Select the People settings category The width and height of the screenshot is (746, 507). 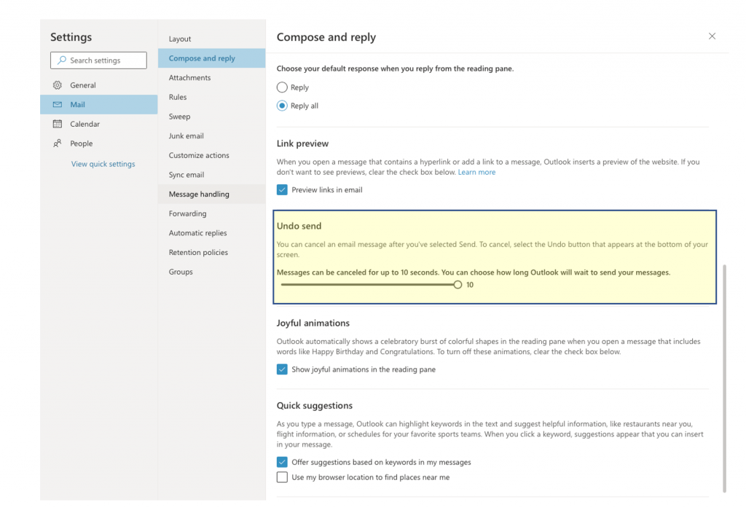(99, 144)
